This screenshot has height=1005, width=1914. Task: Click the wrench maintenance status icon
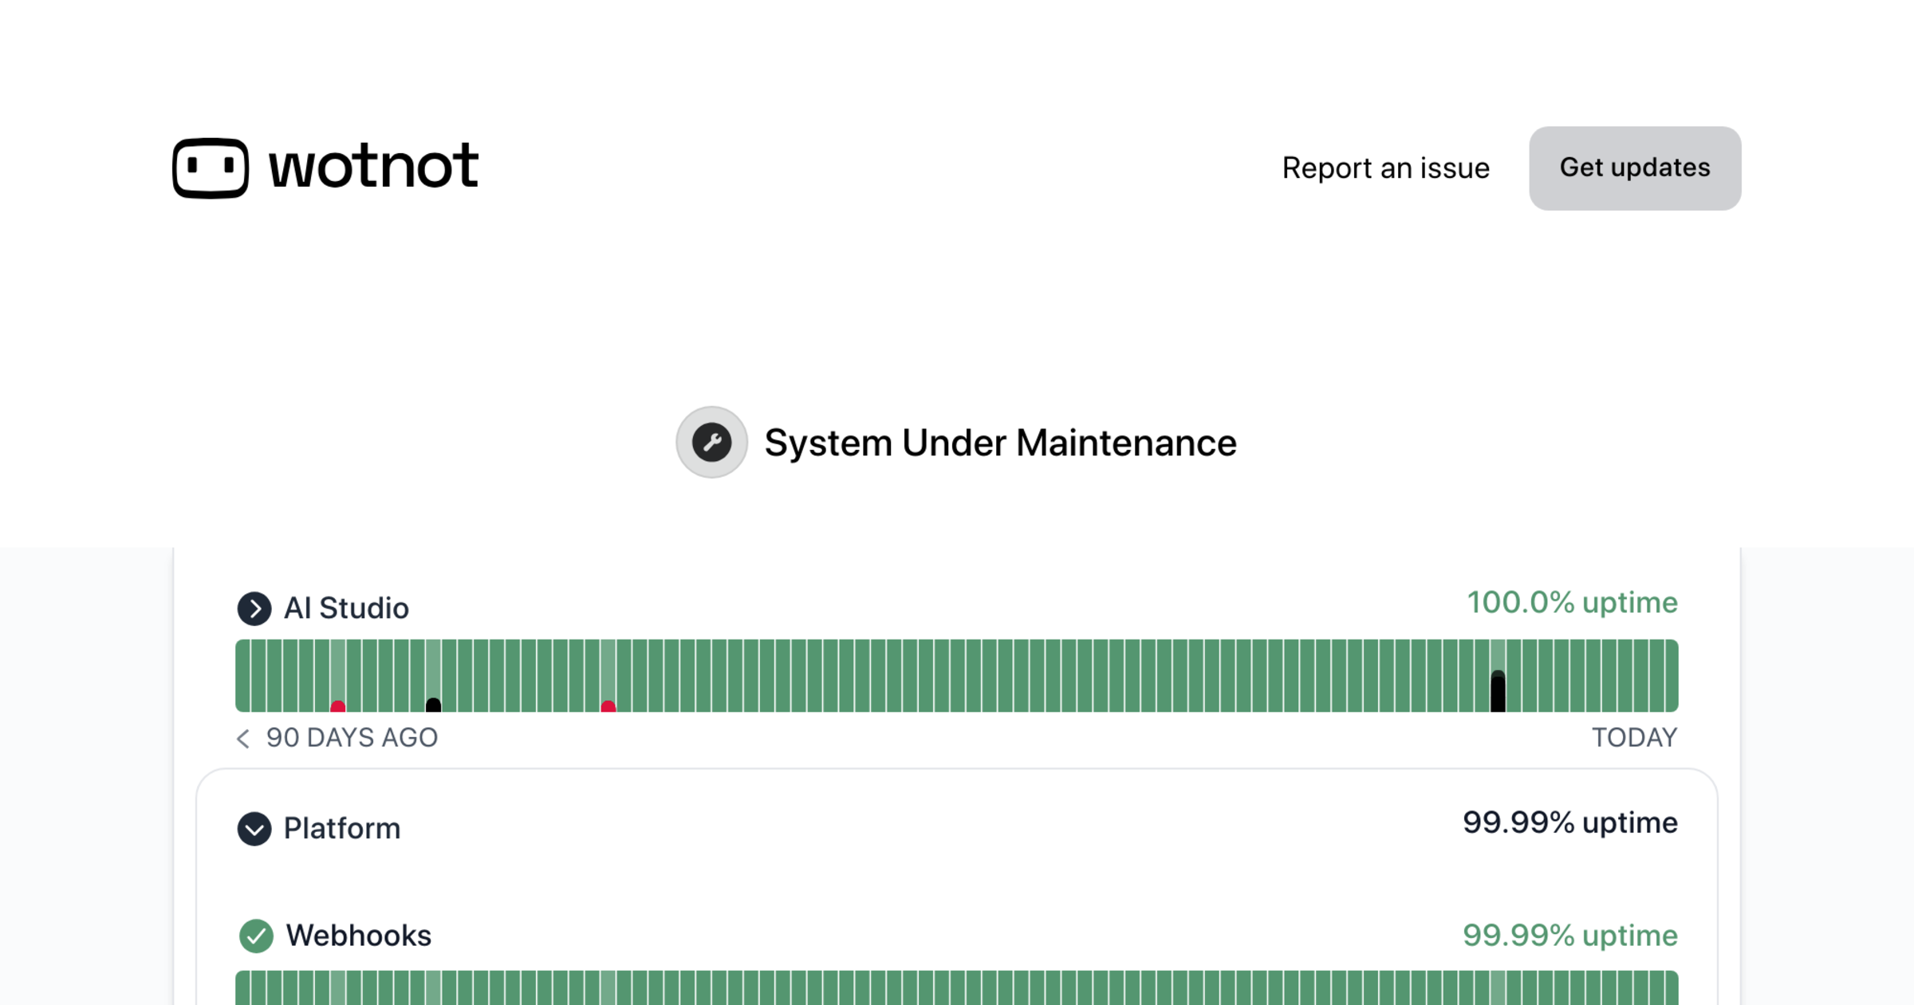coord(711,442)
